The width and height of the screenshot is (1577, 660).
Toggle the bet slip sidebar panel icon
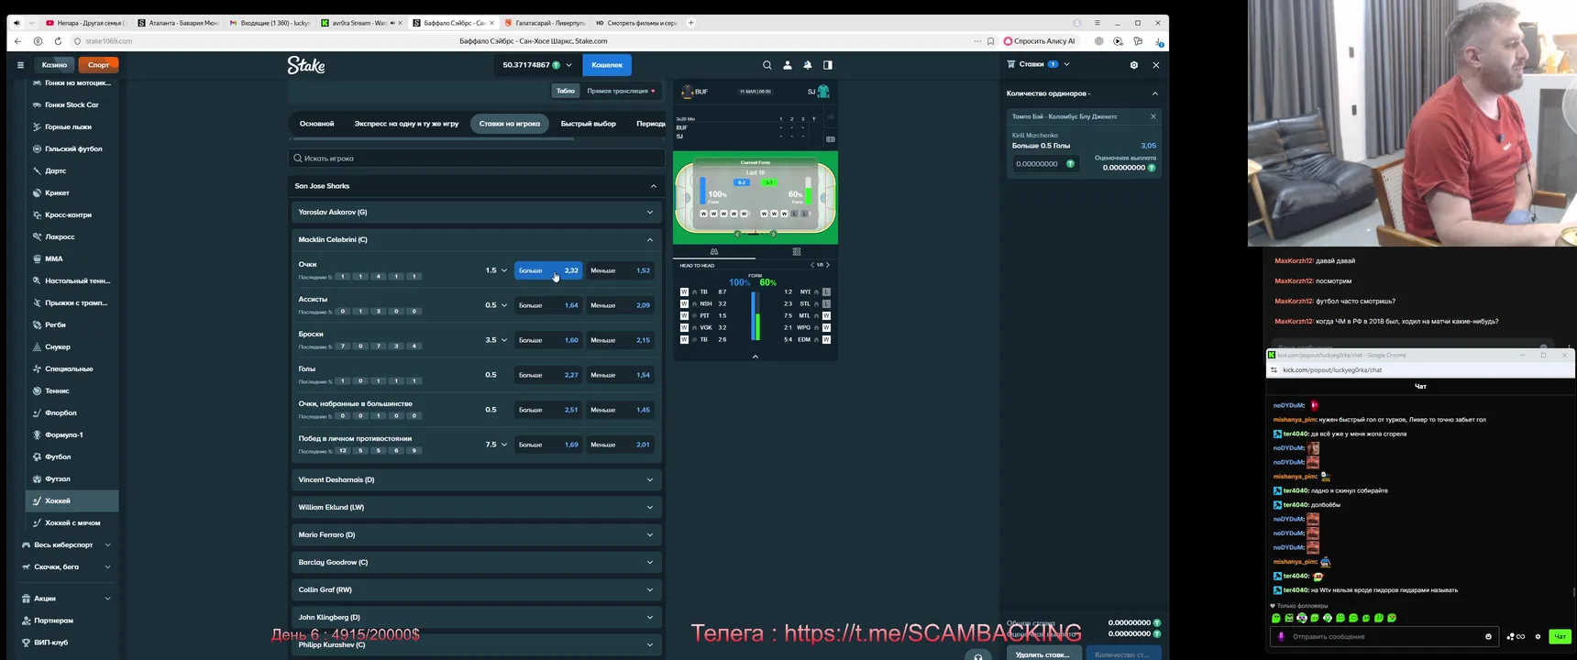[x=828, y=65]
